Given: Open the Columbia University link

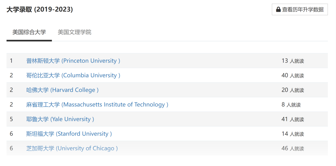Looking at the screenshot, I should [73, 75].
